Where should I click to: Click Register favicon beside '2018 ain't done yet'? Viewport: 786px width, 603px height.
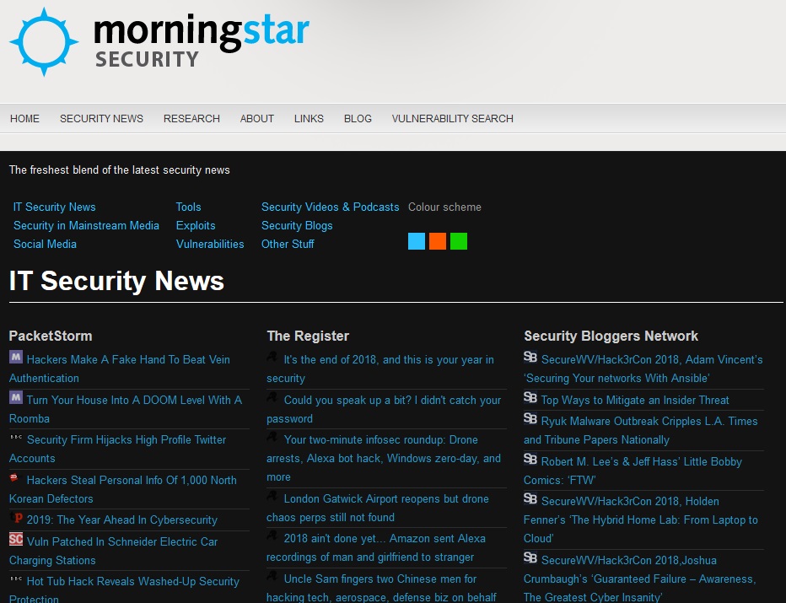coord(272,536)
